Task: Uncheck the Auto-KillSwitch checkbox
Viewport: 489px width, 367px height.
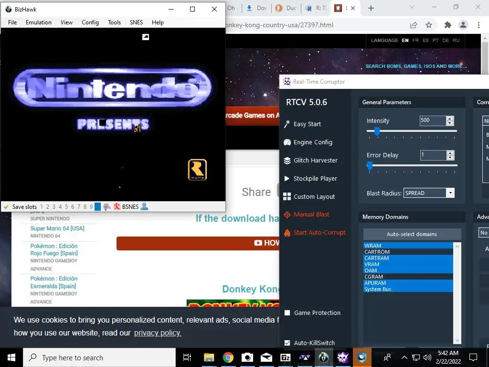Action: tap(287, 343)
